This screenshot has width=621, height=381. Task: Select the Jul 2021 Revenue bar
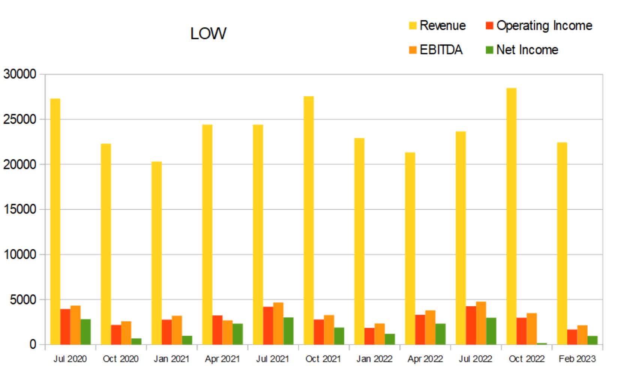pos(258,235)
